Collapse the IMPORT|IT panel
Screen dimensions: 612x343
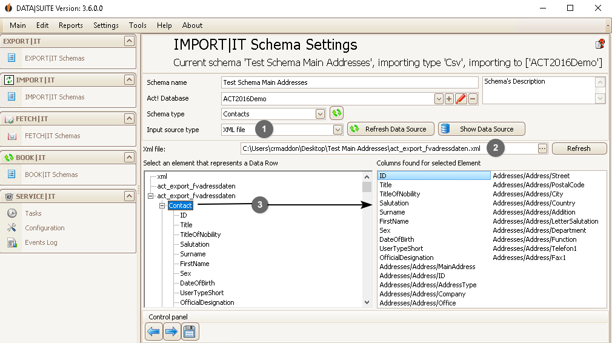point(129,79)
